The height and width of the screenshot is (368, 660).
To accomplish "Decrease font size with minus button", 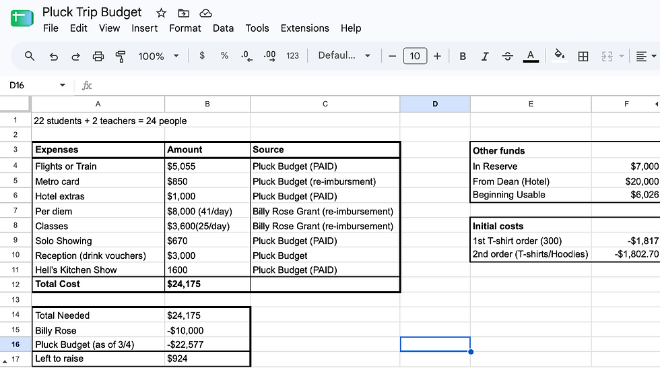I will click(x=392, y=56).
